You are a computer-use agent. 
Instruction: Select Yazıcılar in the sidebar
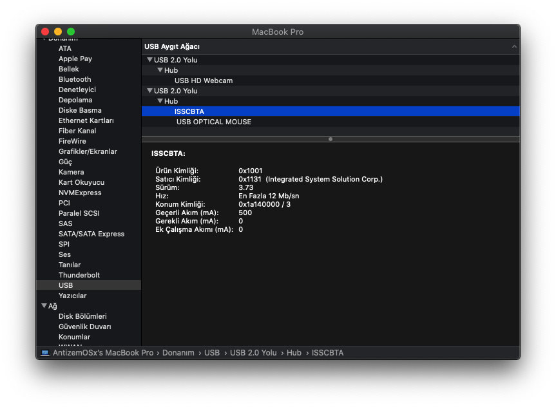pos(72,296)
